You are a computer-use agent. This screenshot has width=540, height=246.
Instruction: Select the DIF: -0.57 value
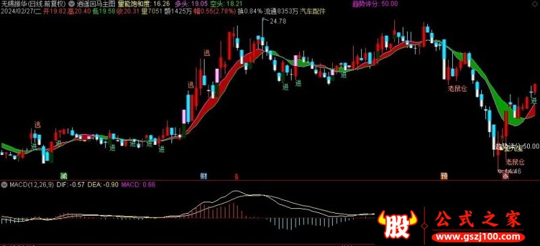coord(70,185)
